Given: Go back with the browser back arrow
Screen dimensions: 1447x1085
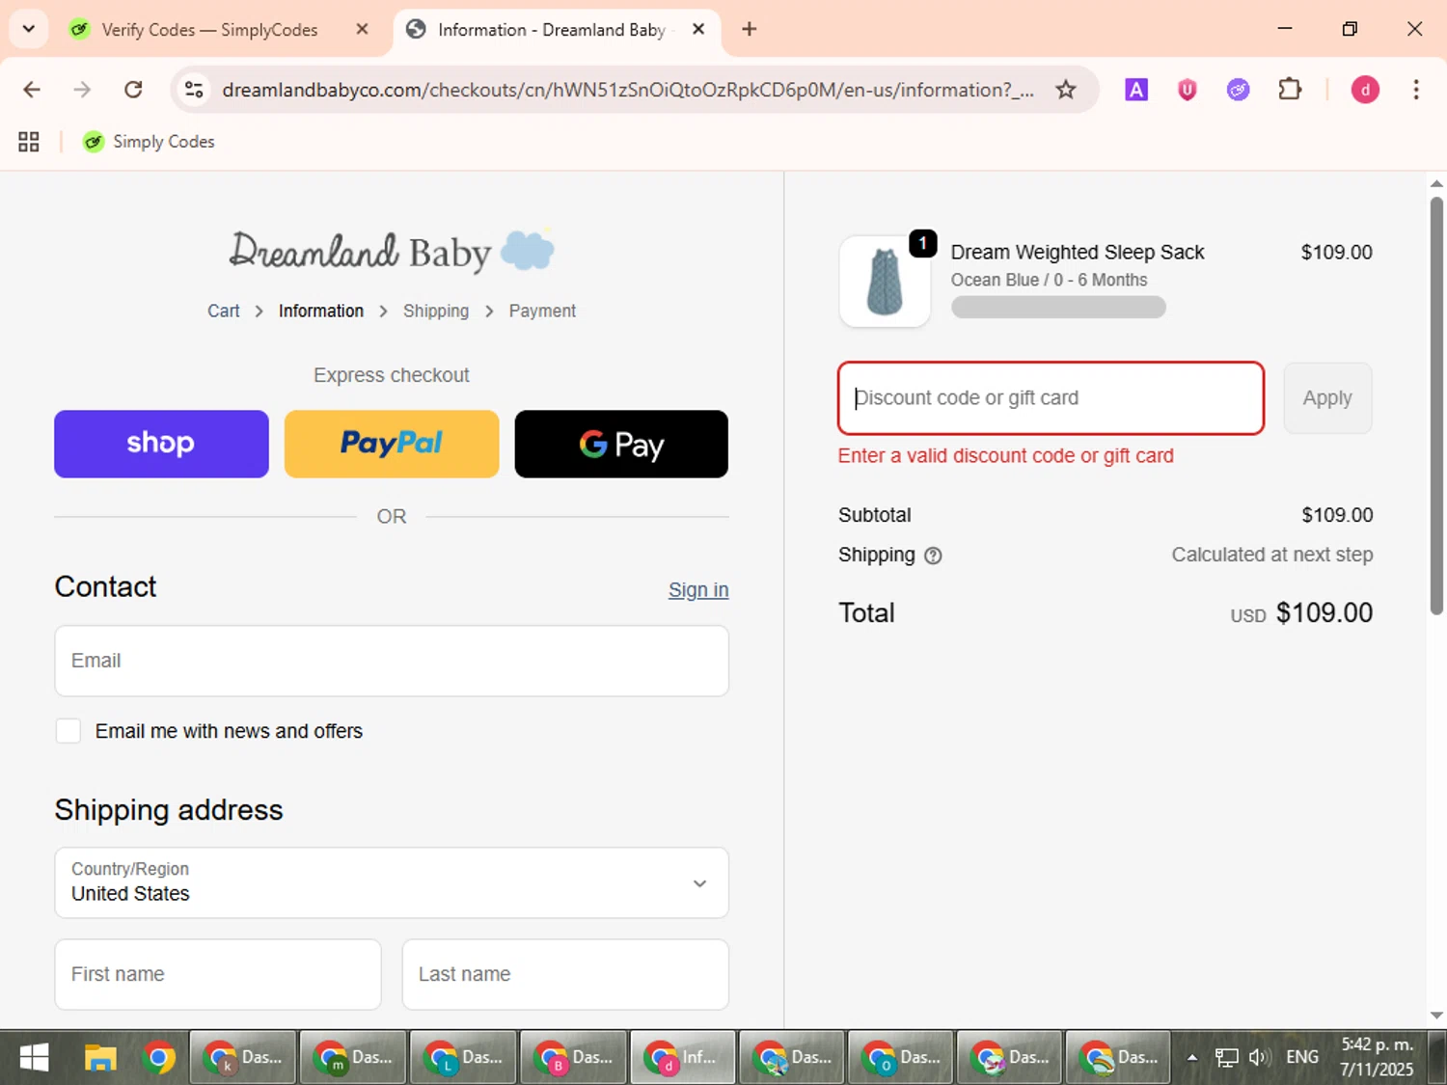Looking at the screenshot, I should click(x=32, y=90).
